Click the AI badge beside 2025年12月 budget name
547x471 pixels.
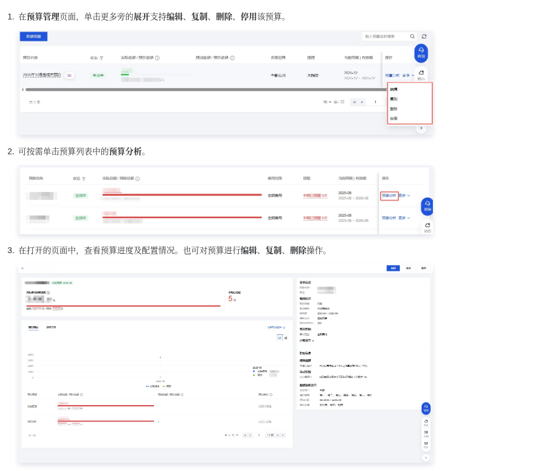pos(69,75)
